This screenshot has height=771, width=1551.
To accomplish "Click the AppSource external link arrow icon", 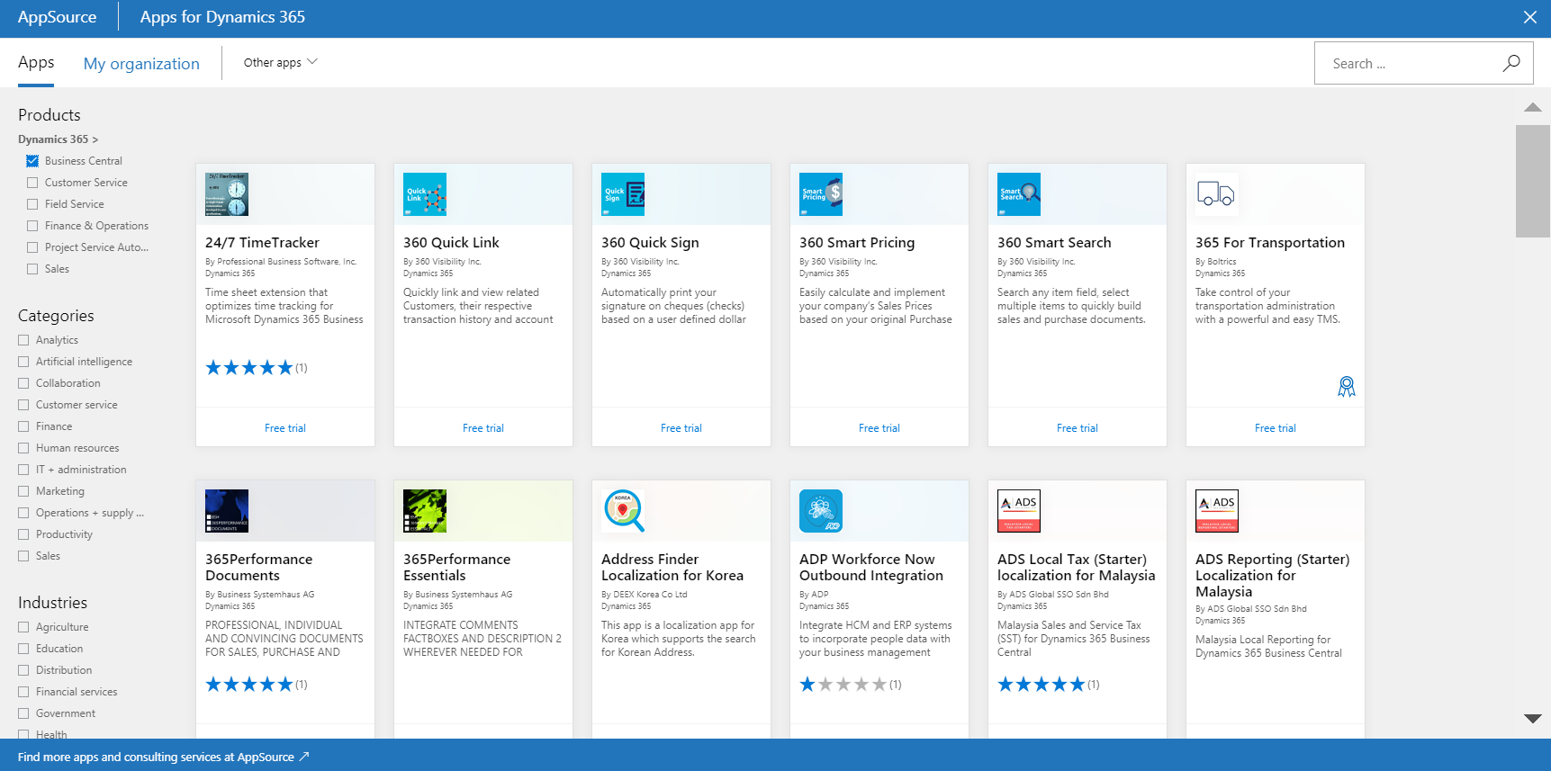I will pyautogui.click(x=304, y=757).
